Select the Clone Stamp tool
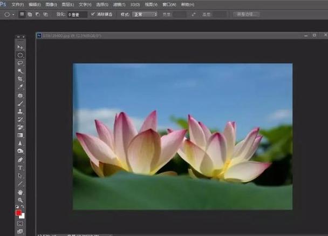 tap(20, 111)
